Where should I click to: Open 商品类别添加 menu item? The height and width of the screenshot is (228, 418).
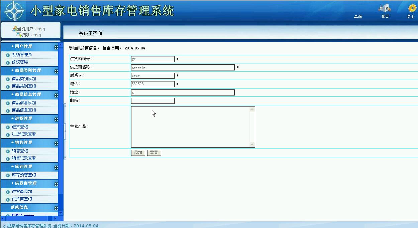coord(24,79)
